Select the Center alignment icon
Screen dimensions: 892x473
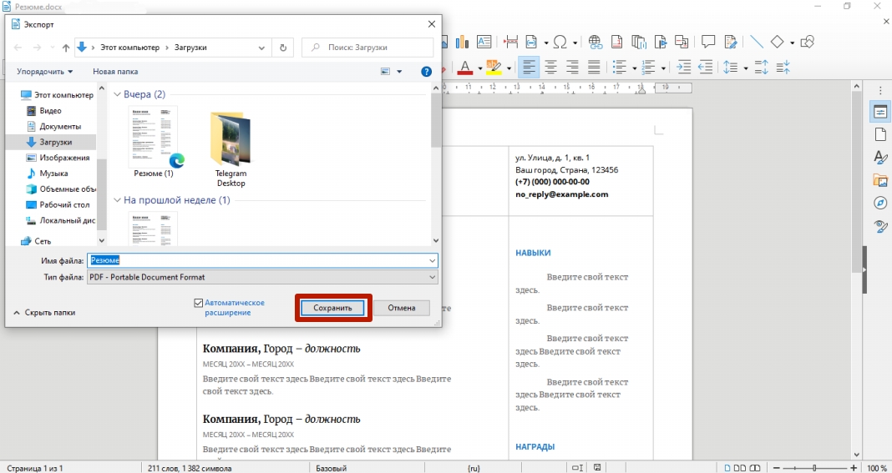point(550,68)
